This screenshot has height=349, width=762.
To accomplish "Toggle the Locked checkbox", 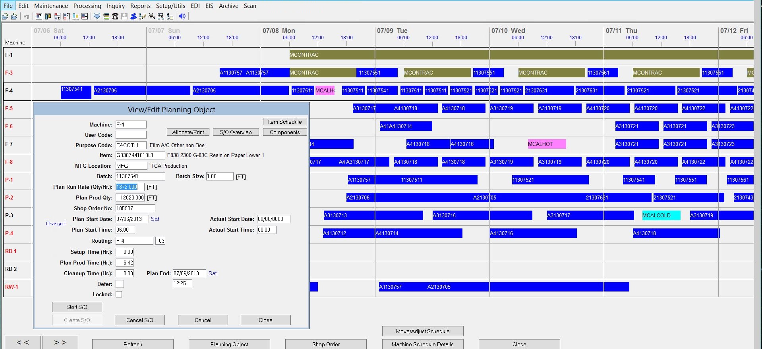I will (x=119, y=294).
